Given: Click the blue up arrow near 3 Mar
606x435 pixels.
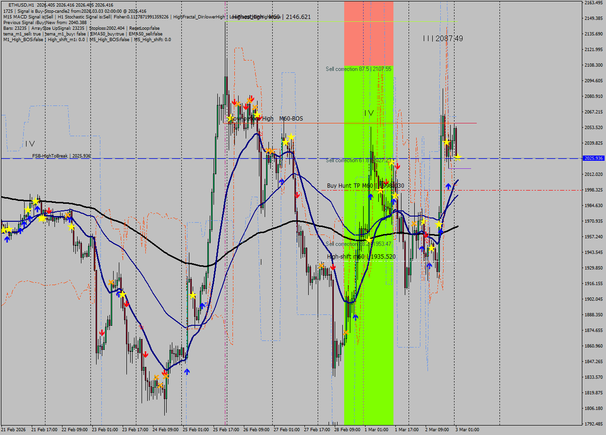Looking at the screenshot, I should pyautogui.click(x=448, y=186).
